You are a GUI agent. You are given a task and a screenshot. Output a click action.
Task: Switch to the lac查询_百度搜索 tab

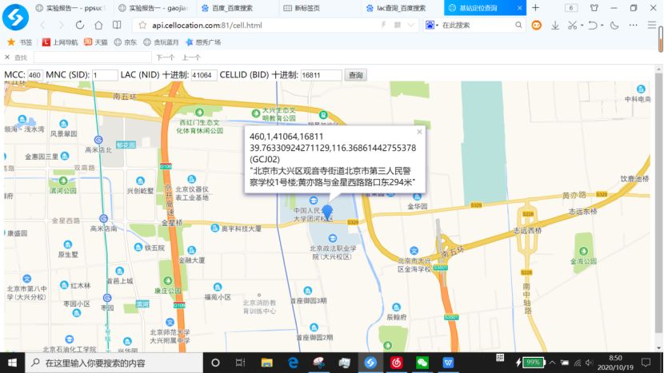(401, 8)
